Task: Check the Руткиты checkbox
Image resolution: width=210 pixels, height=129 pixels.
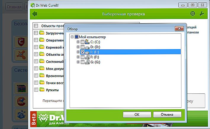Action: 36,90
